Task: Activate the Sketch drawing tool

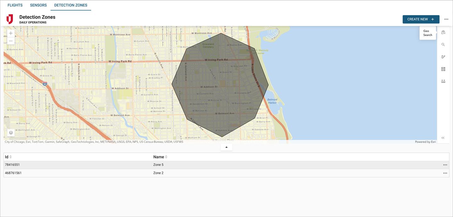Action: coord(443,57)
